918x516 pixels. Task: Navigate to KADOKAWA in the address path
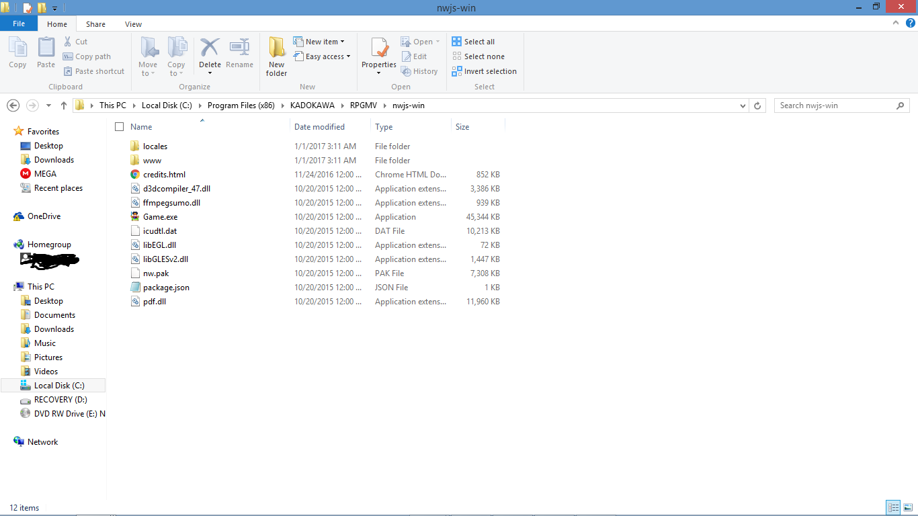tap(312, 105)
